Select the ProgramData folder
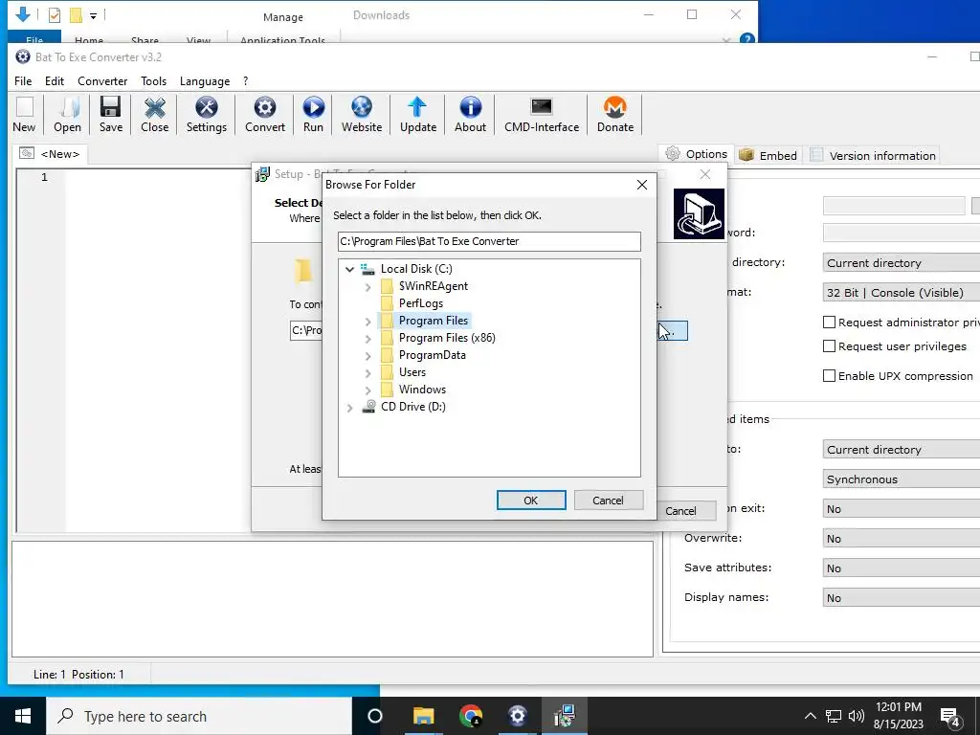Screen dimensions: 980x735 click(432, 355)
